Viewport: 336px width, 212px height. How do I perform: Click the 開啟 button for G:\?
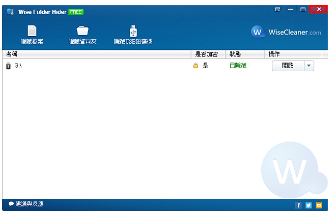pos(288,66)
